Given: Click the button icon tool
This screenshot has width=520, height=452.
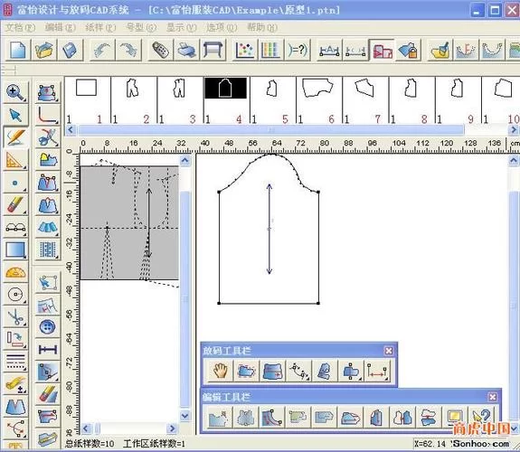Looking at the screenshot, I should pos(47,327).
